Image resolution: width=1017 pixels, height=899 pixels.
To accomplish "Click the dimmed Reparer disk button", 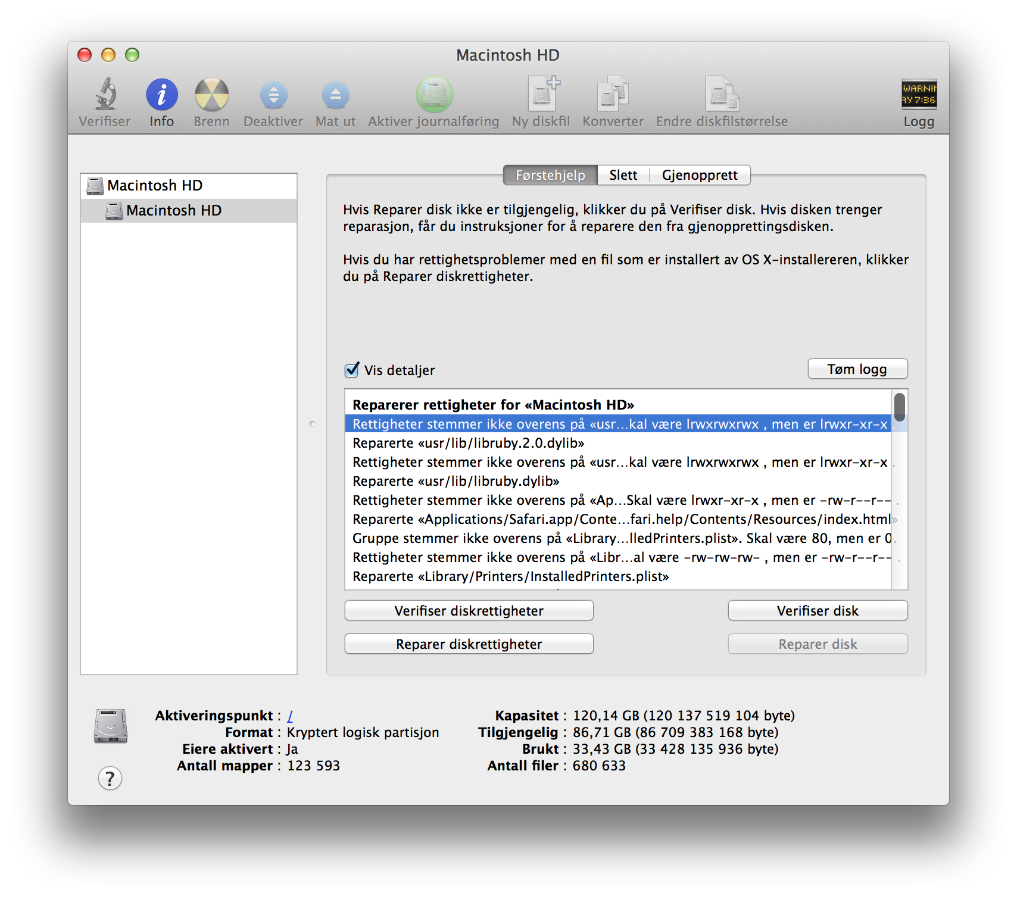I will [x=818, y=644].
